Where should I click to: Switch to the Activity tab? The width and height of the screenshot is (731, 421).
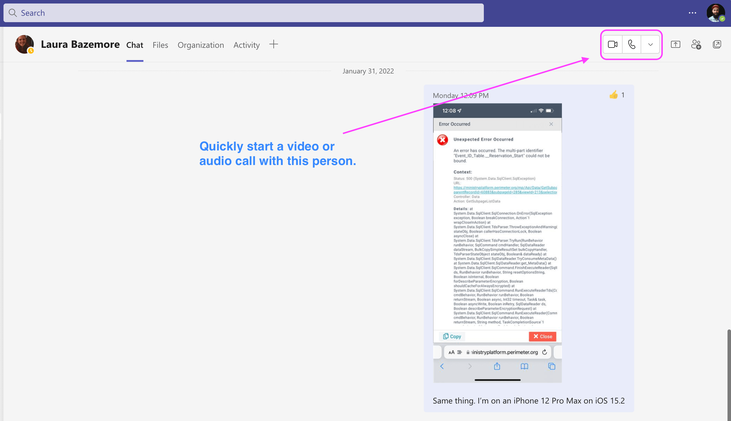247,45
